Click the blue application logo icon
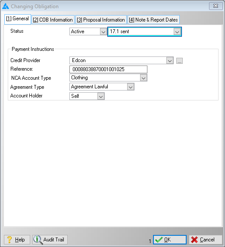The height and width of the screenshot is (247, 225). [6, 6]
